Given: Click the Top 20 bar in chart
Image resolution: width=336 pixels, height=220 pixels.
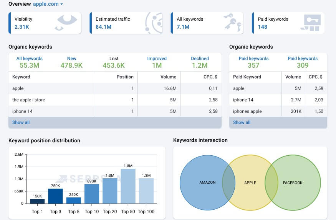Looking at the screenshot, I should [x=110, y=191].
